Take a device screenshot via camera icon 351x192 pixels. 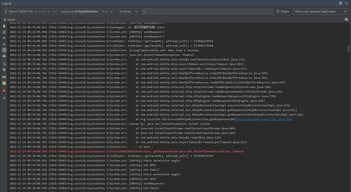click(x=4, y=77)
